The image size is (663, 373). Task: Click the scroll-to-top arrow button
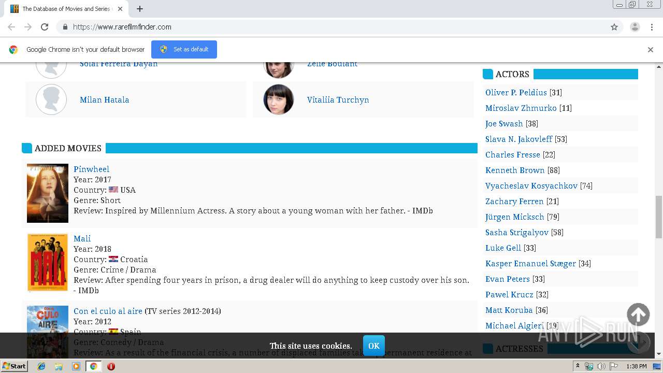(638, 314)
